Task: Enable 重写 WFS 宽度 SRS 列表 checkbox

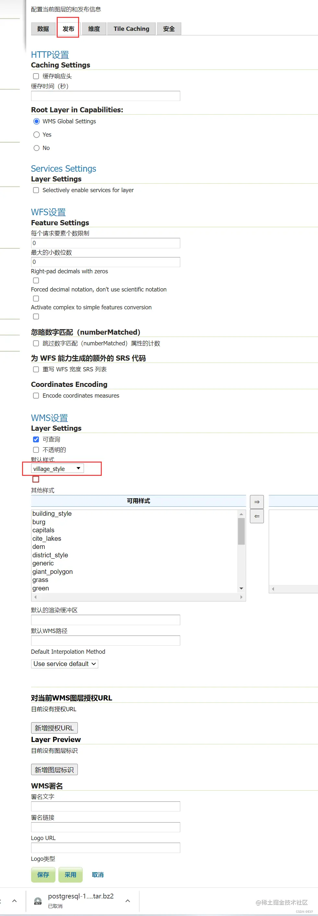Action: coord(36,369)
